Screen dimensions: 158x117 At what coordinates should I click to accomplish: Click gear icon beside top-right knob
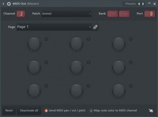(x=131, y=39)
